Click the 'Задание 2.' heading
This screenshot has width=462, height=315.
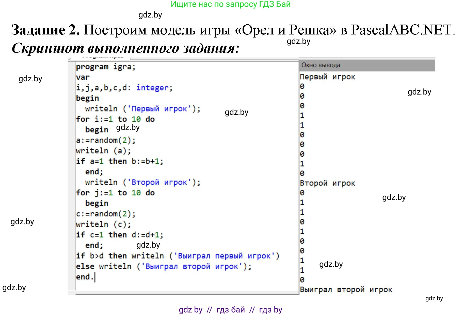point(46,30)
